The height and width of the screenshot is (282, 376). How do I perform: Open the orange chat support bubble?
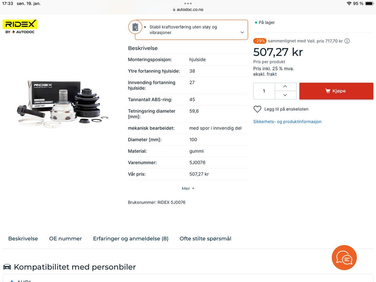344,258
